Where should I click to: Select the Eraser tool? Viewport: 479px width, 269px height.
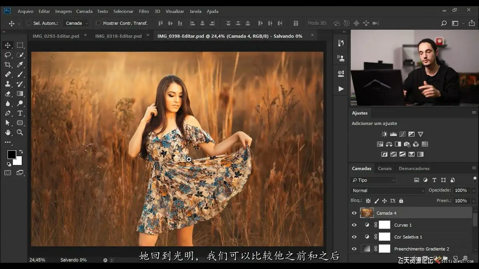click(x=7, y=94)
